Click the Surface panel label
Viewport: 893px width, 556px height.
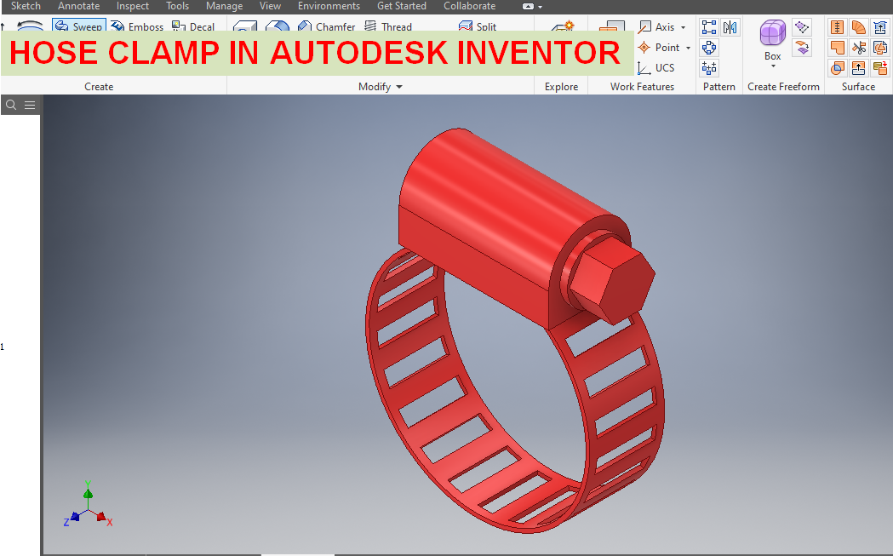858,87
